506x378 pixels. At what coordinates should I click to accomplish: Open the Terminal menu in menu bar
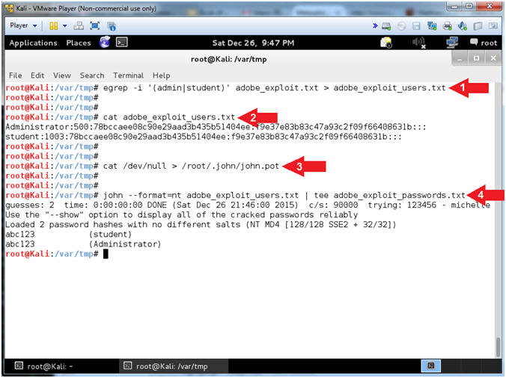pyautogui.click(x=129, y=75)
